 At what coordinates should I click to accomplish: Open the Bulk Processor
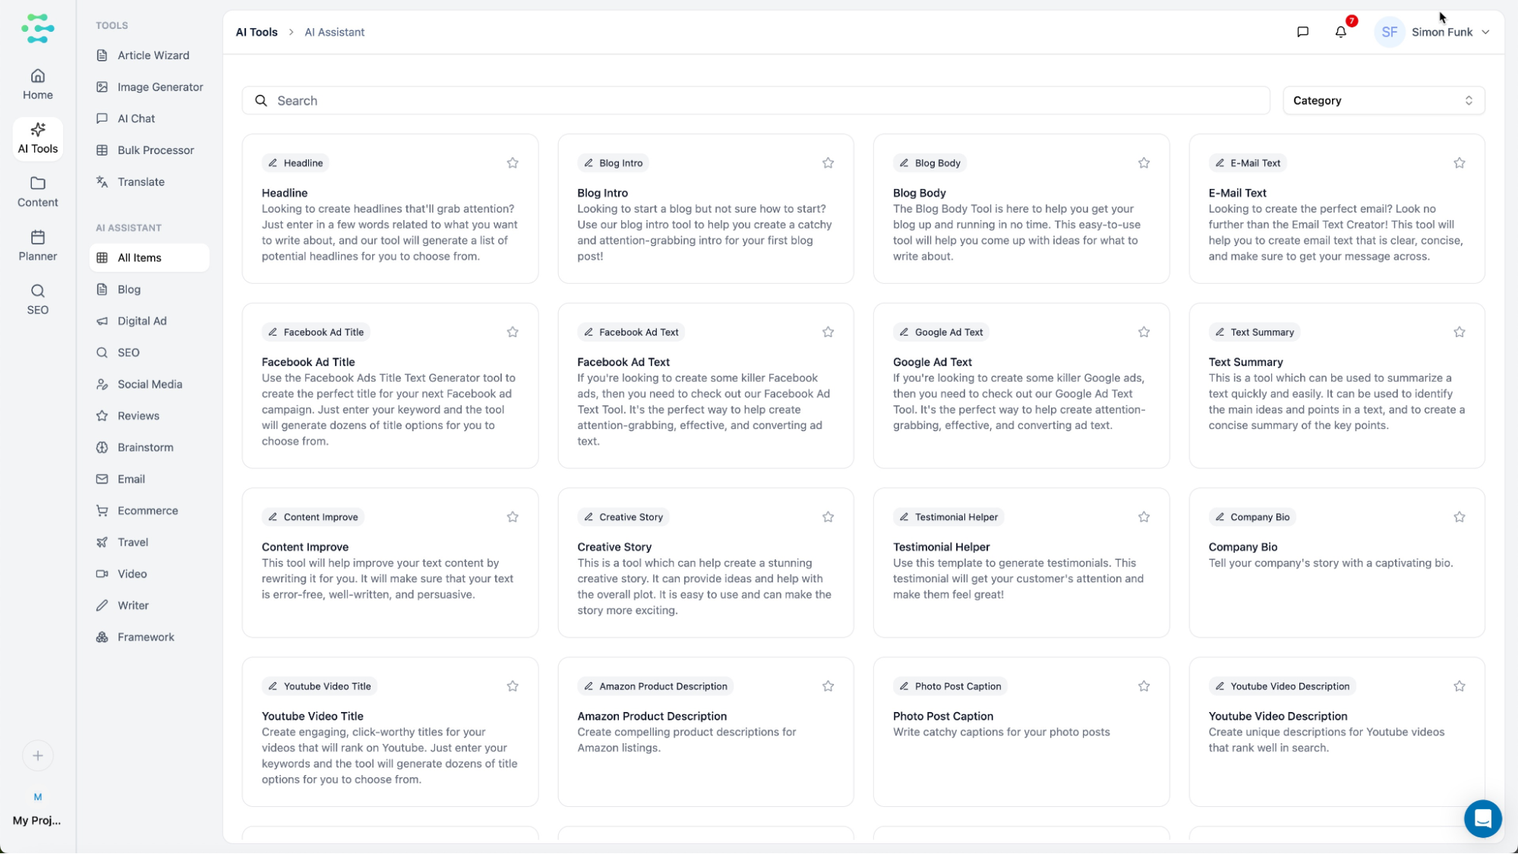[x=155, y=150]
